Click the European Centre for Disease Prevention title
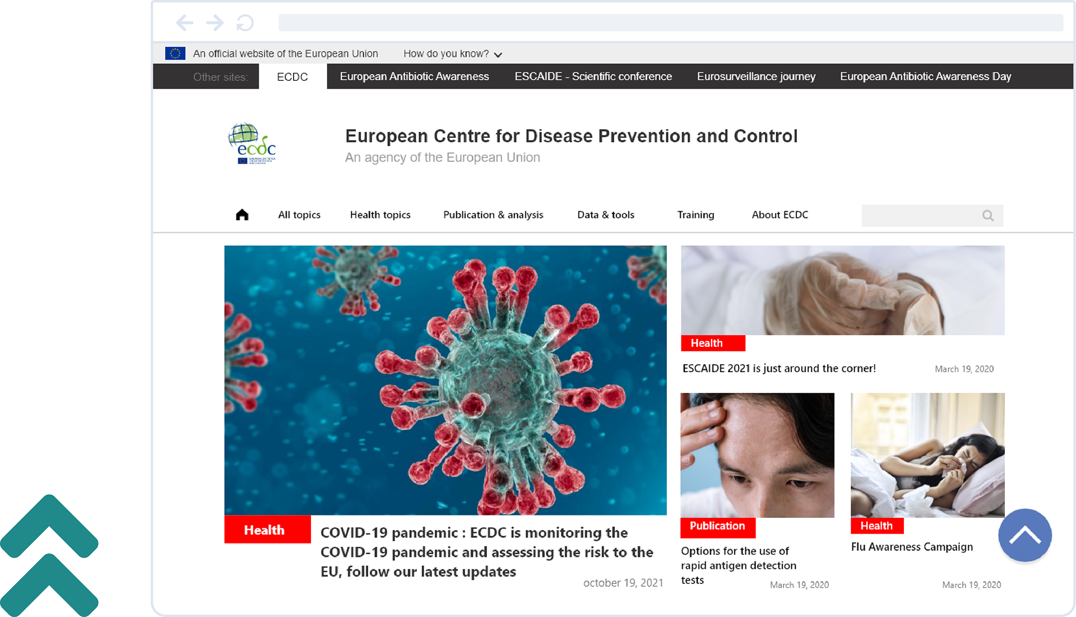 pyautogui.click(x=571, y=136)
